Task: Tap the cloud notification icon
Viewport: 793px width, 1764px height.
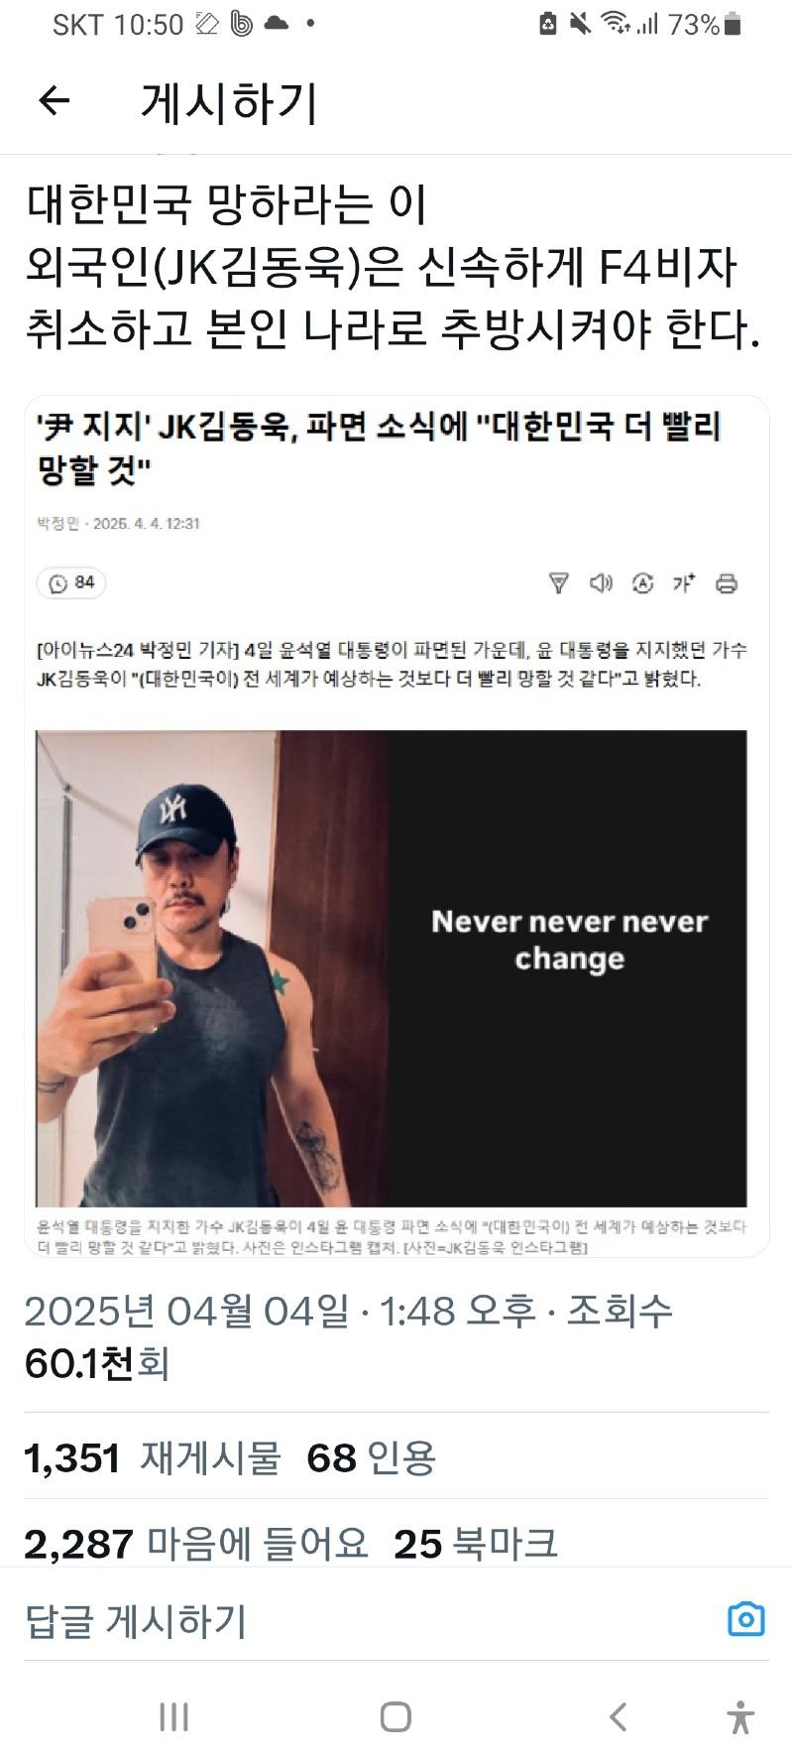Action: pyautogui.click(x=277, y=24)
